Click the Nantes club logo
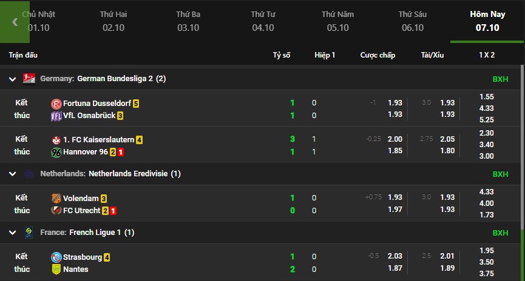This screenshot has height=281, width=525. [56, 269]
